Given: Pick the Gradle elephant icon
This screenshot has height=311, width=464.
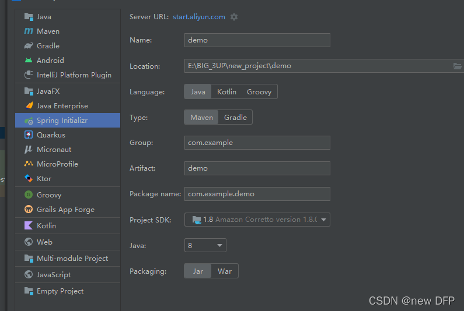Looking at the screenshot, I should point(29,46).
